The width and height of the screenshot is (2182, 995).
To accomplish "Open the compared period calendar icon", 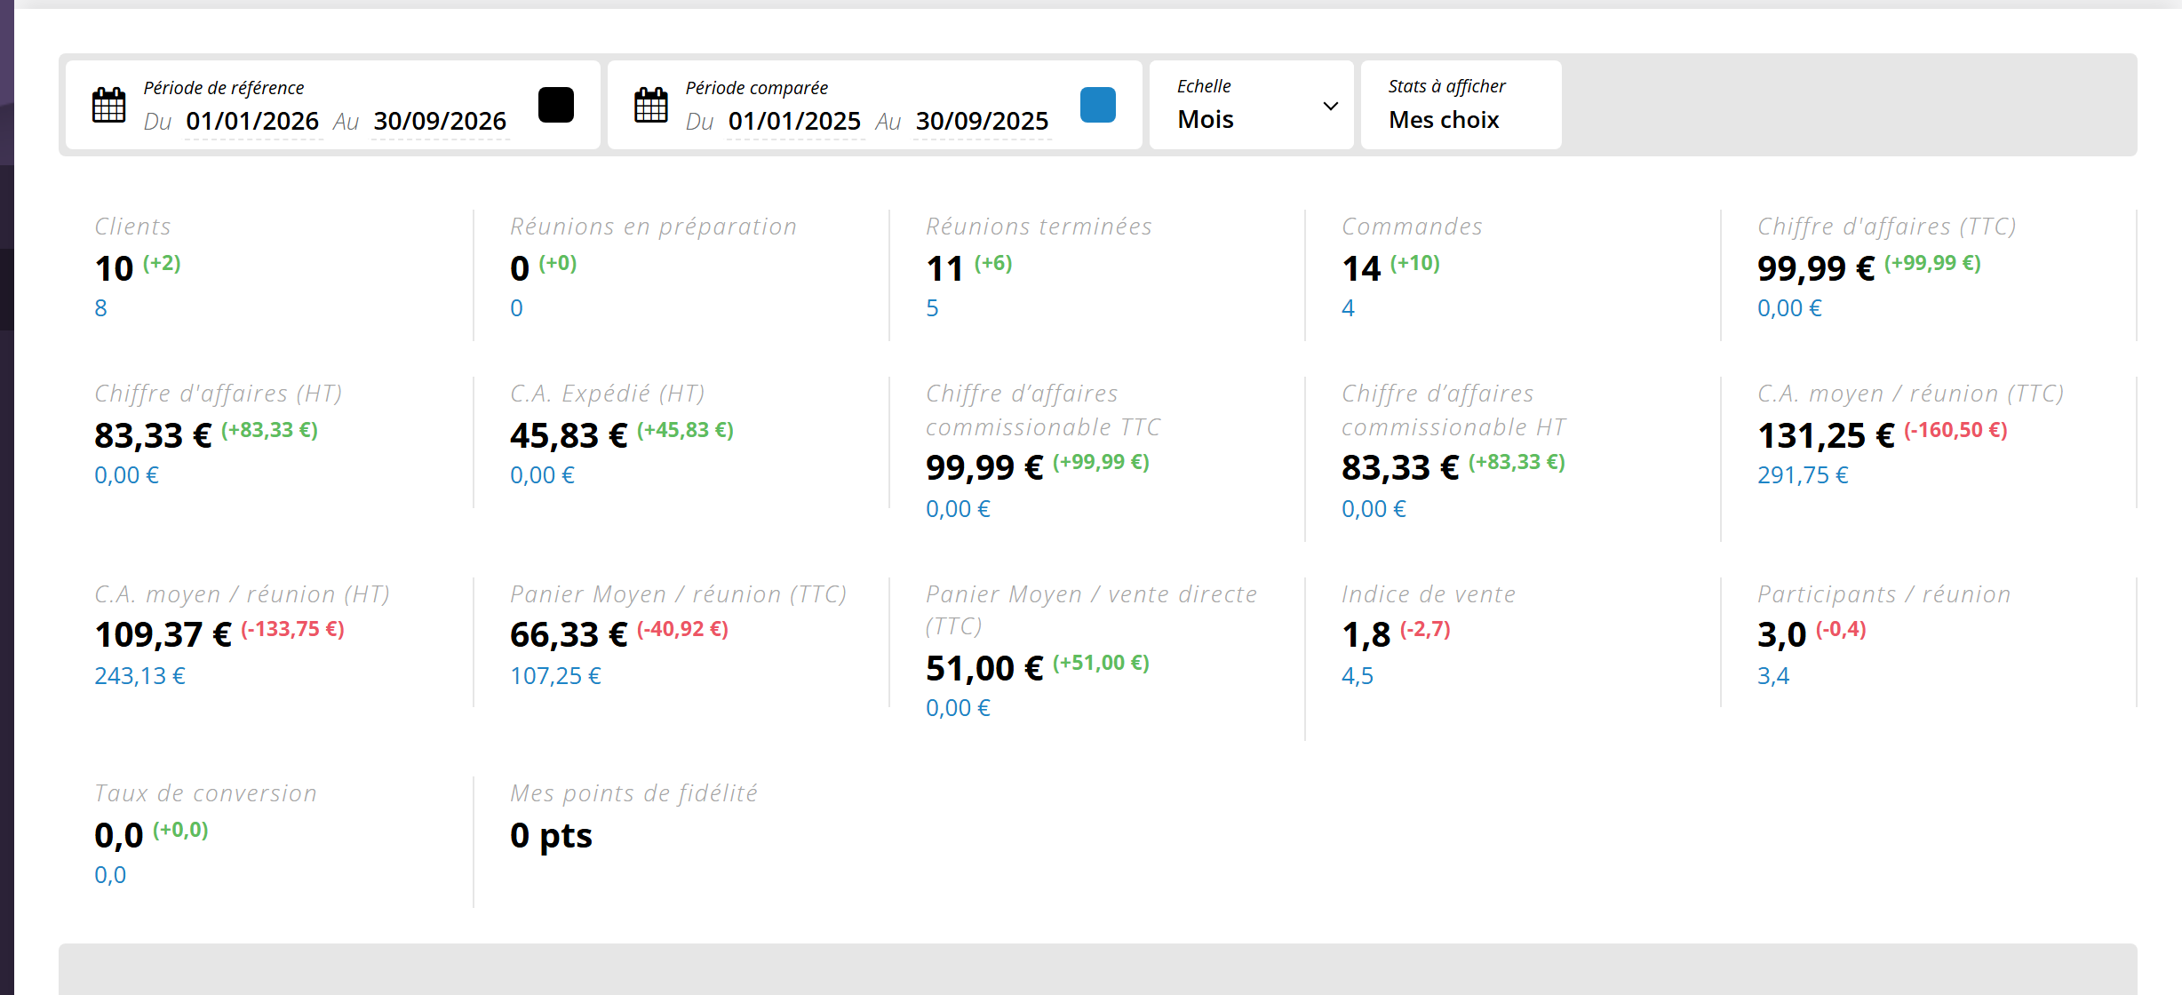I will (x=651, y=105).
